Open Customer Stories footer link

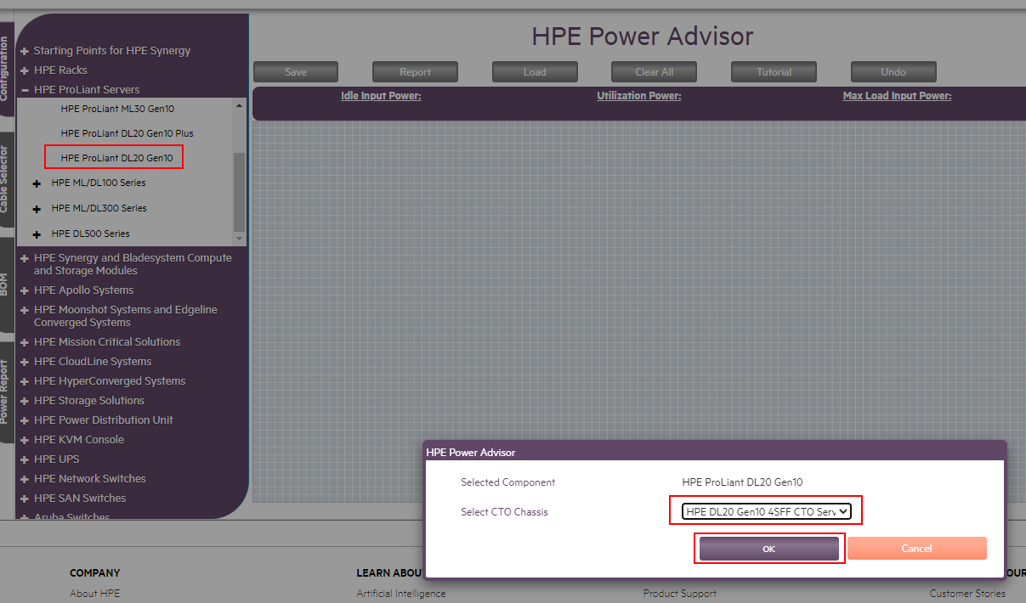click(x=967, y=594)
